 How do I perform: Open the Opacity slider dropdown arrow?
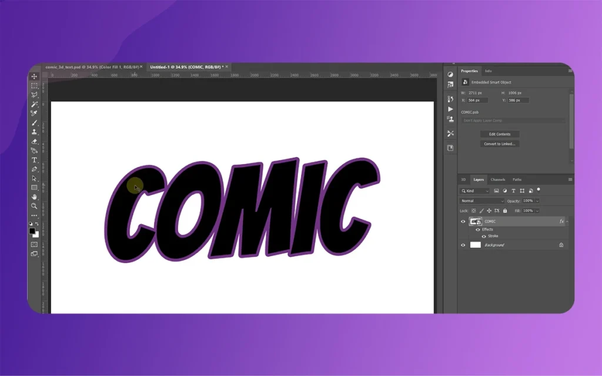pos(537,201)
